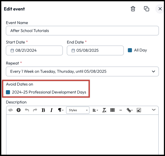Open the insert link menu
This screenshot has width=165, height=156.
coord(130,110)
